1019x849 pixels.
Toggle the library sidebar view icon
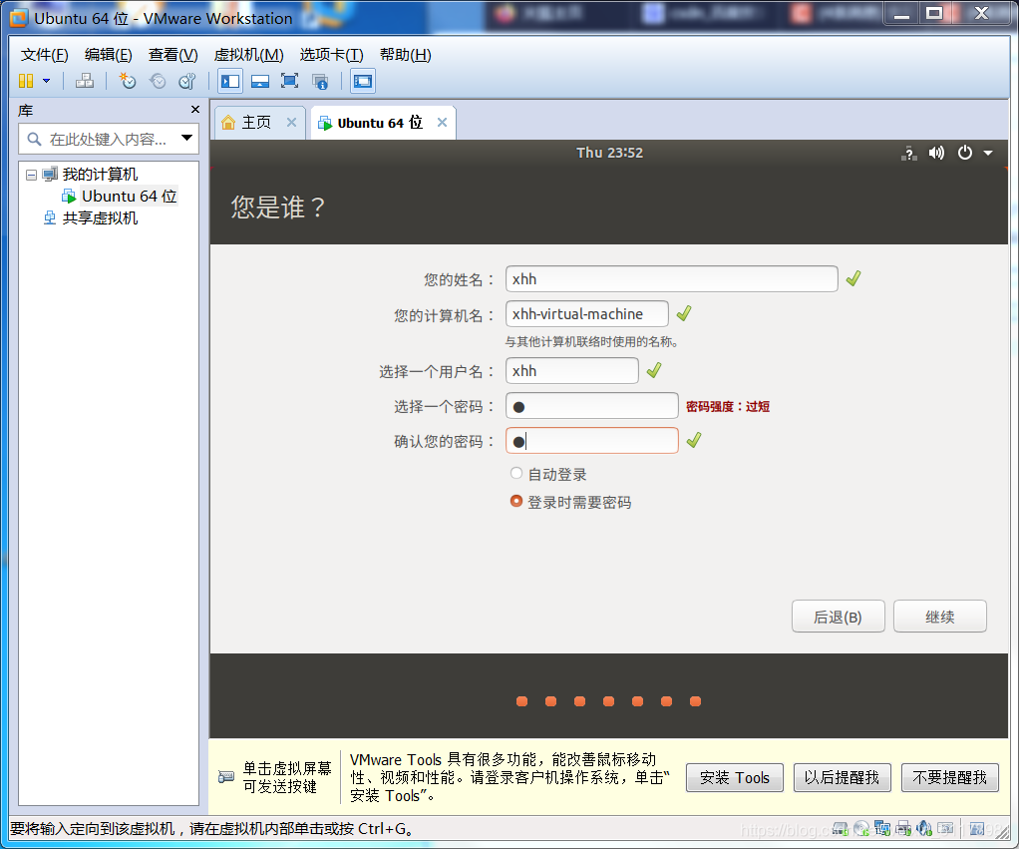click(230, 81)
